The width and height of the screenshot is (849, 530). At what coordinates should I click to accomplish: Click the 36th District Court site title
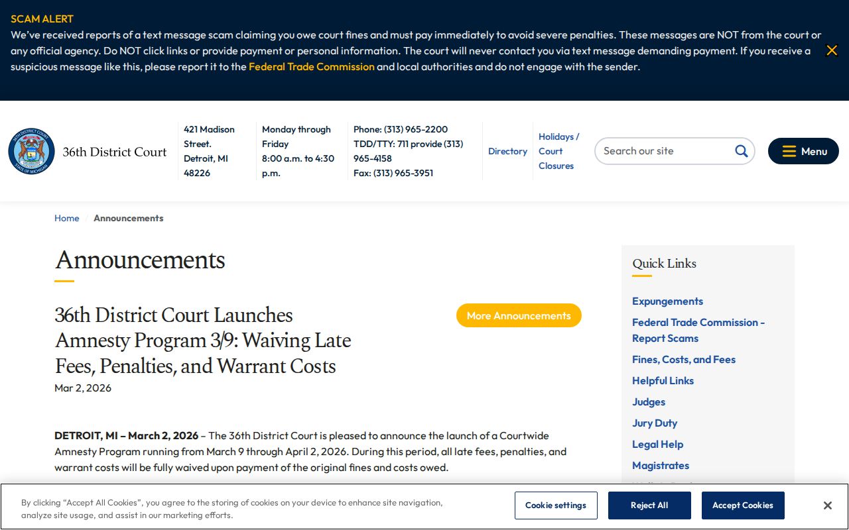click(x=115, y=152)
